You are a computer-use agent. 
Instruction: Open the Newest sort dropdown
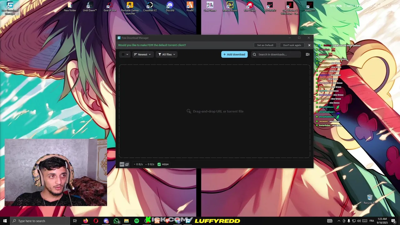point(142,54)
